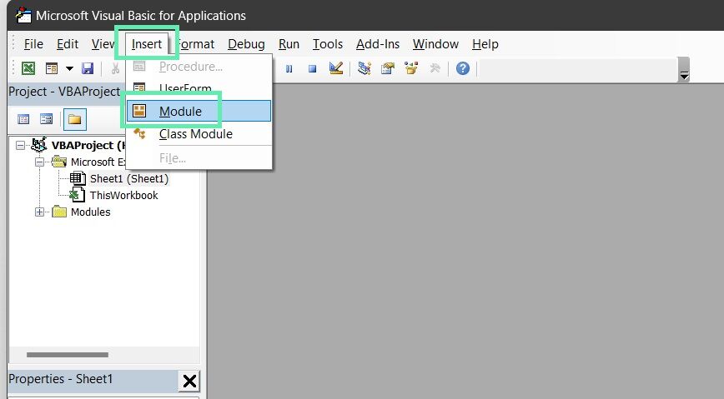724x399 pixels.
Task: Click the Project tree horizontal scrollbar
Action: (68, 355)
